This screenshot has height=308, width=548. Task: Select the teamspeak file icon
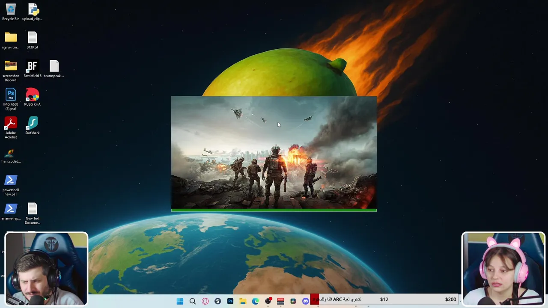(54, 69)
